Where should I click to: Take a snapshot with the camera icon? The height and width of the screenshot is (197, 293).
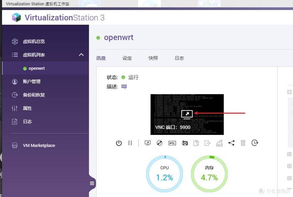(185, 143)
